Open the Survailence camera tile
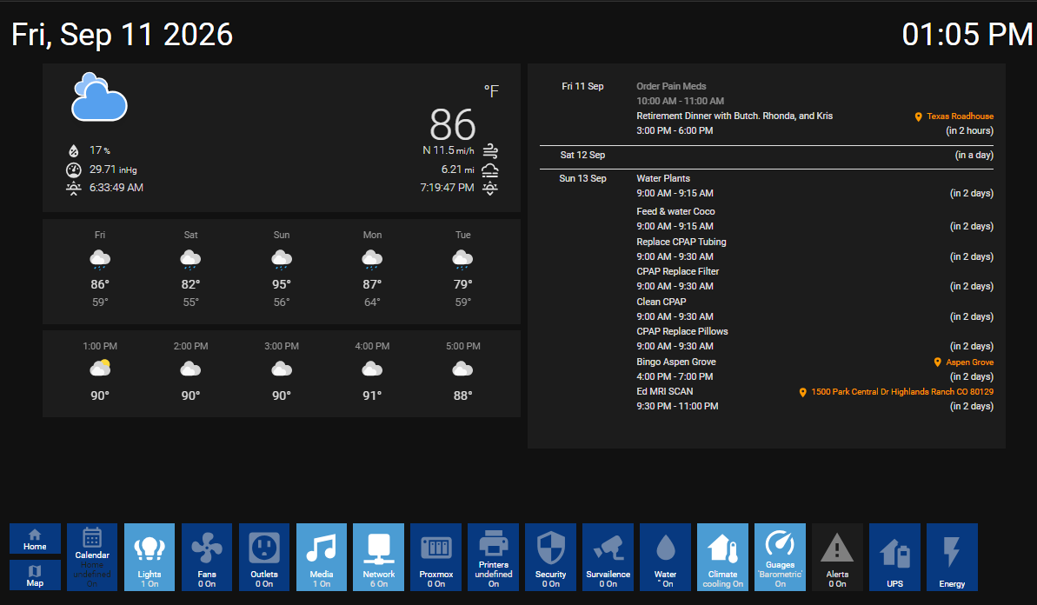The width and height of the screenshot is (1037, 605). (608, 556)
